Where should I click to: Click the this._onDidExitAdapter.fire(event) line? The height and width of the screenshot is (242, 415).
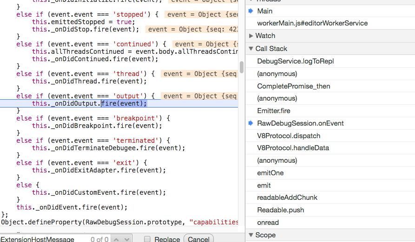[99, 170]
